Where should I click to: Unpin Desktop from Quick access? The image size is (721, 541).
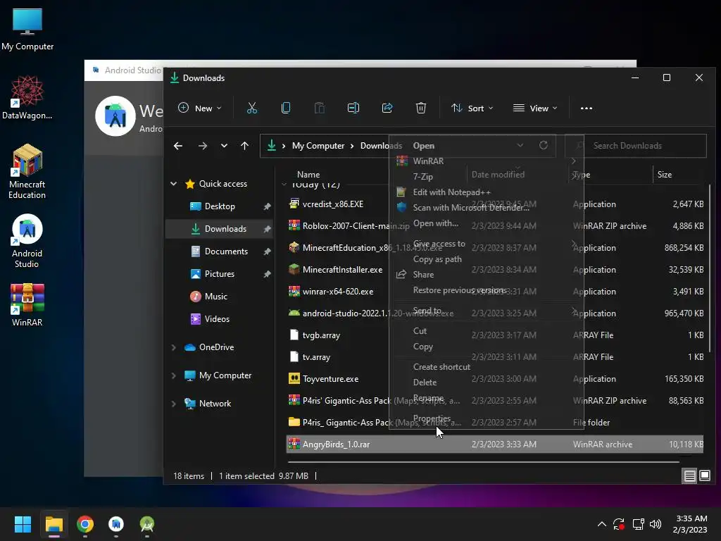[267, 206]
